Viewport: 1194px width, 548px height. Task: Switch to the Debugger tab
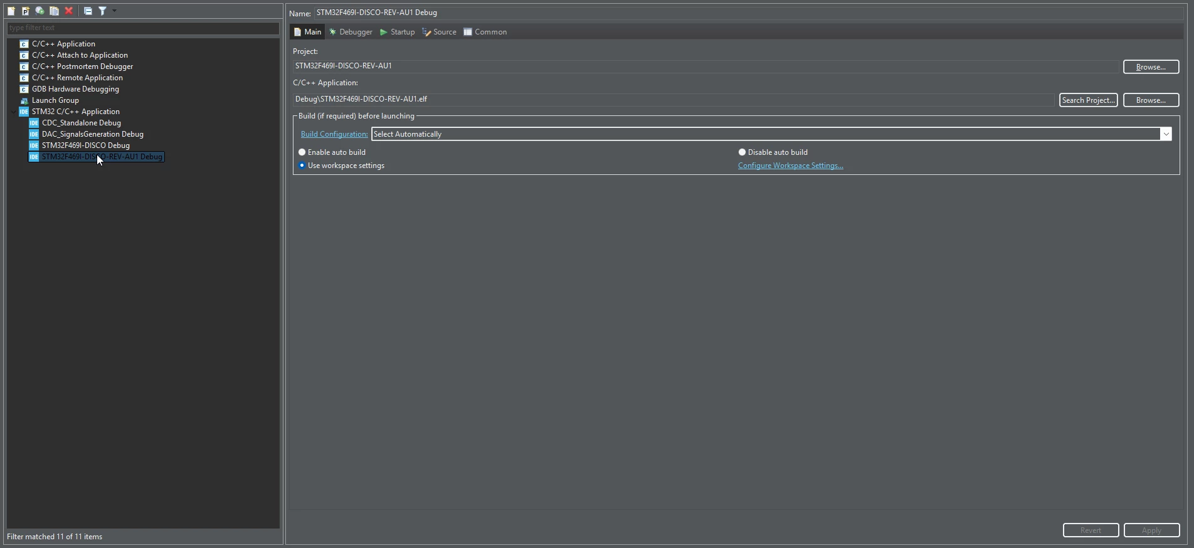351,32
